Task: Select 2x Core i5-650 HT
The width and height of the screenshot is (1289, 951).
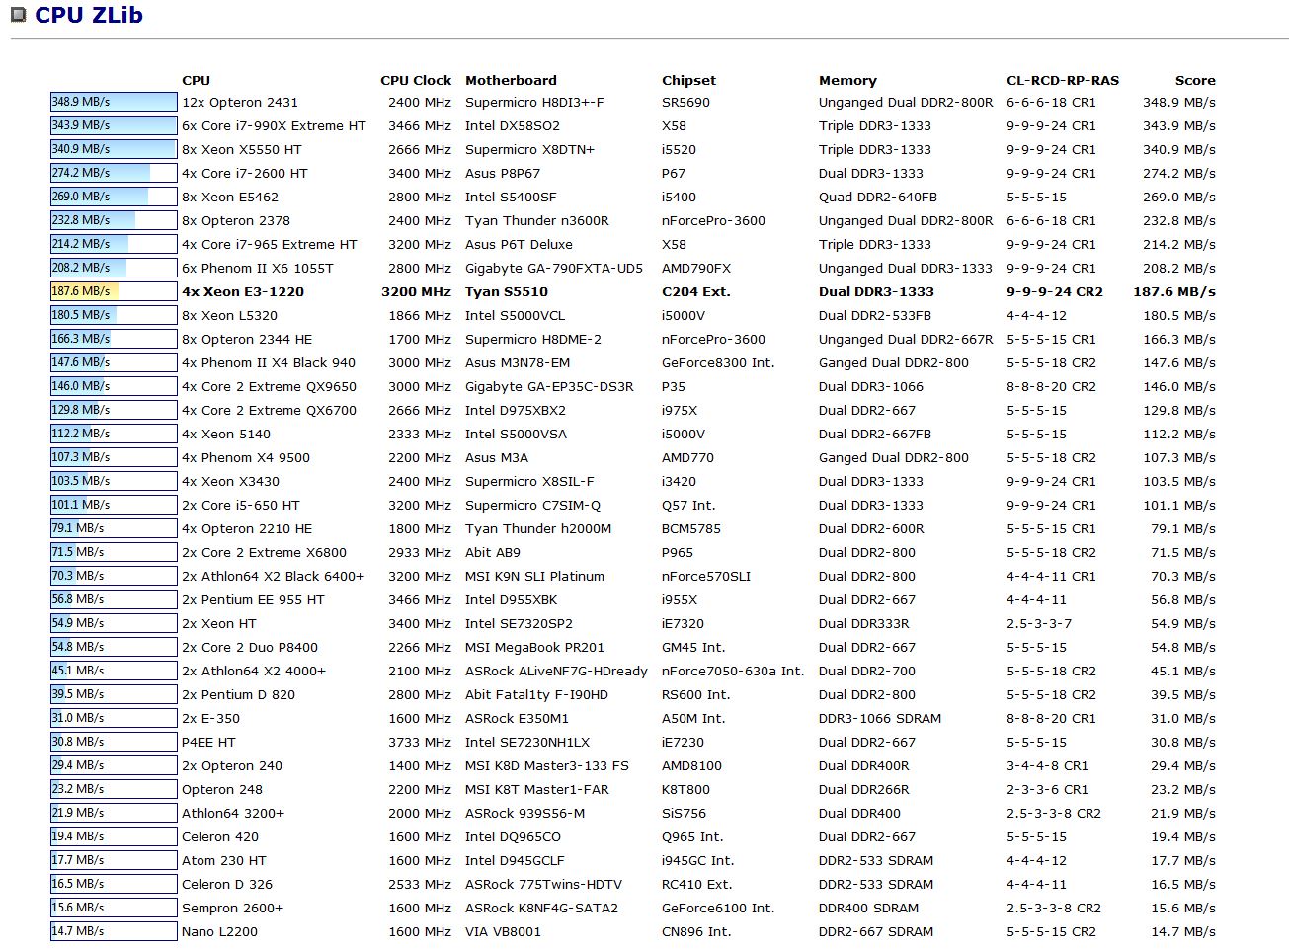Action: [x=241, y=505]
